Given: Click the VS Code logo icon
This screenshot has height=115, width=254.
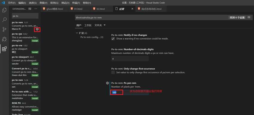Looking at the screenshot, I should coord(3,3).
